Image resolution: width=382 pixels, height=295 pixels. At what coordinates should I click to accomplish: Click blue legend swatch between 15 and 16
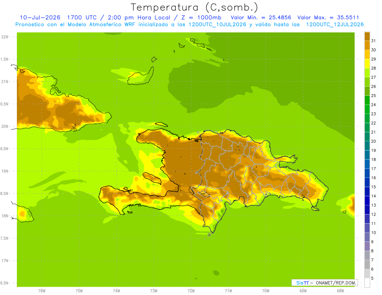[367, 182]
